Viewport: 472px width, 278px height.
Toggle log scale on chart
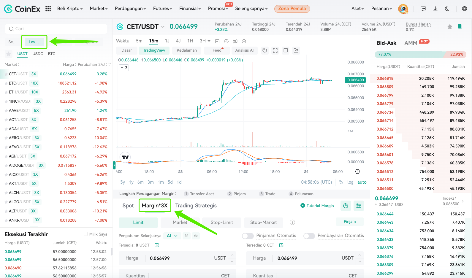[350, 182]
